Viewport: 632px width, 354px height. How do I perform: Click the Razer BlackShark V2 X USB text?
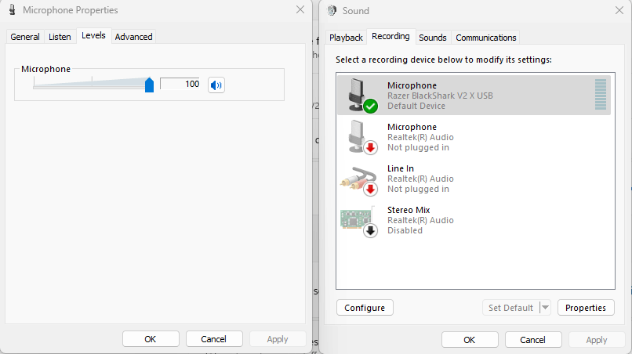point(440,96)
